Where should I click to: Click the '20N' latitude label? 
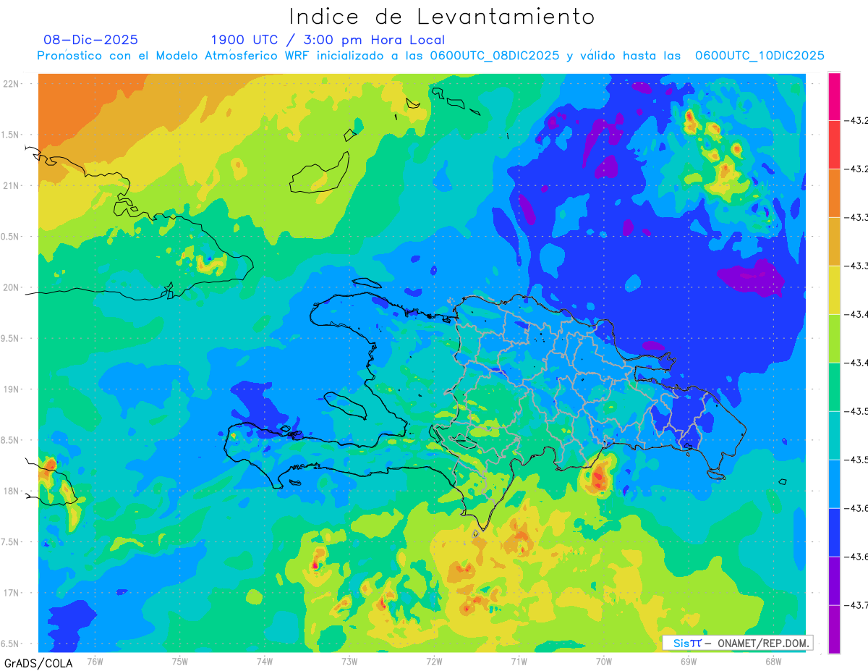(11, 287)
